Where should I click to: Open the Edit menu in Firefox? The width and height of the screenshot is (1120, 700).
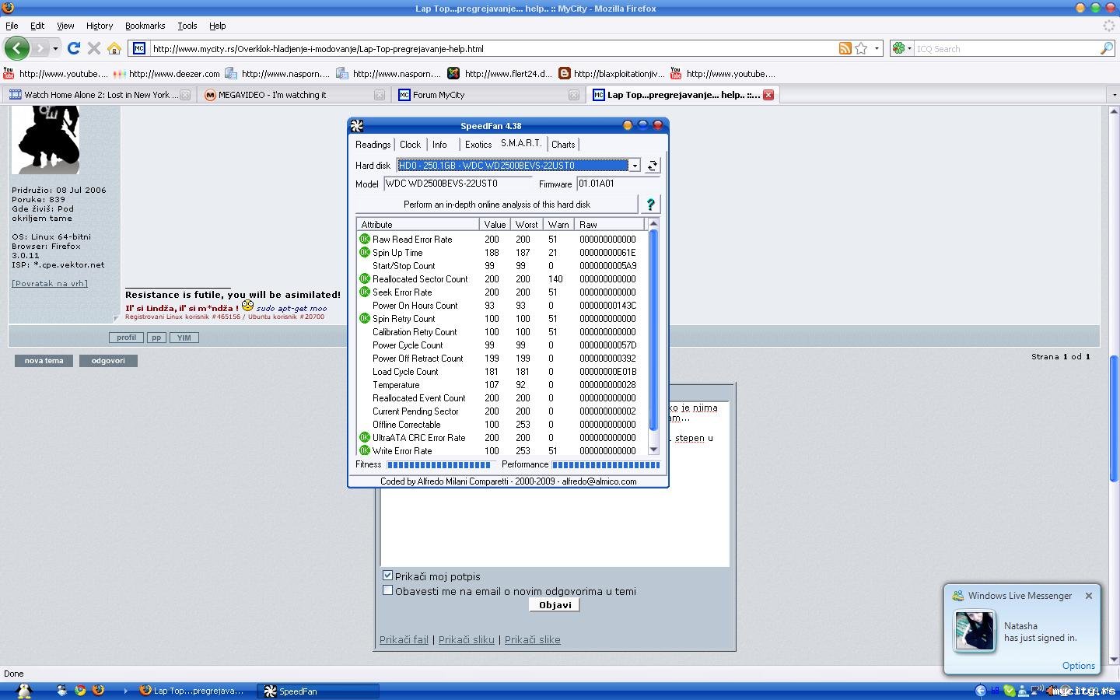tap(37, 26)
